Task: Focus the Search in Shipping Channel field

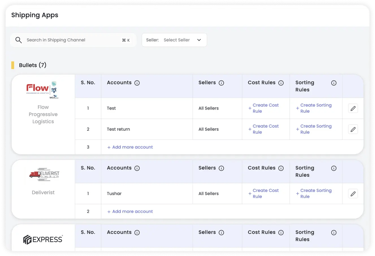Action: coord(70,40)
